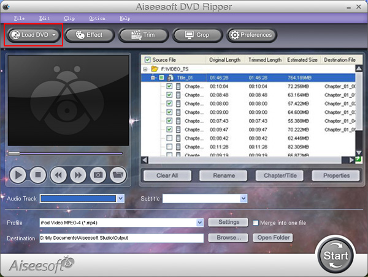Collapse the Title_01 tree node
The image size is (368, 277).
(153, 78)
